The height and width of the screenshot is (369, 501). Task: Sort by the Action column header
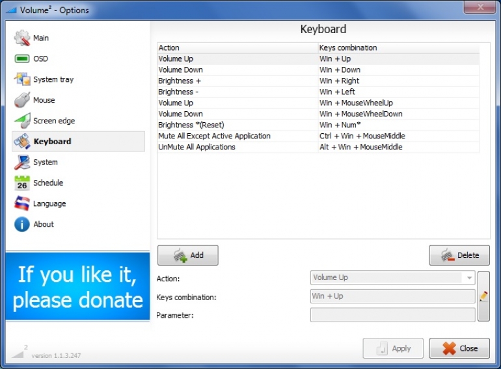pyautogui.click(x=237, y=48)
